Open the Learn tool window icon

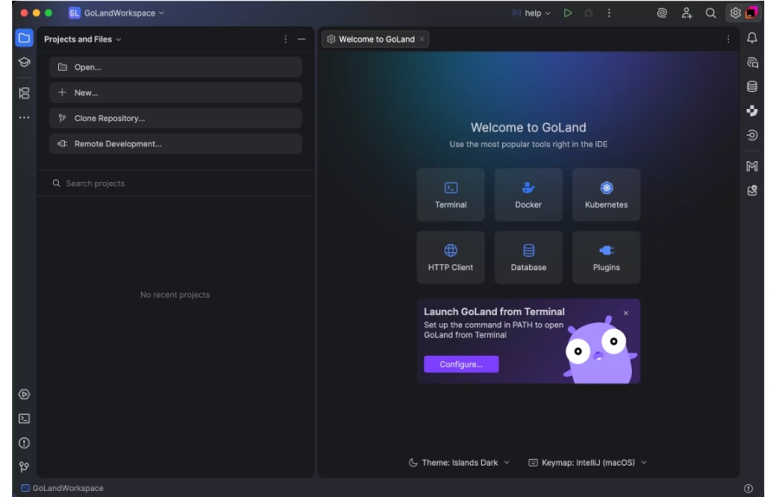point(24,62)
